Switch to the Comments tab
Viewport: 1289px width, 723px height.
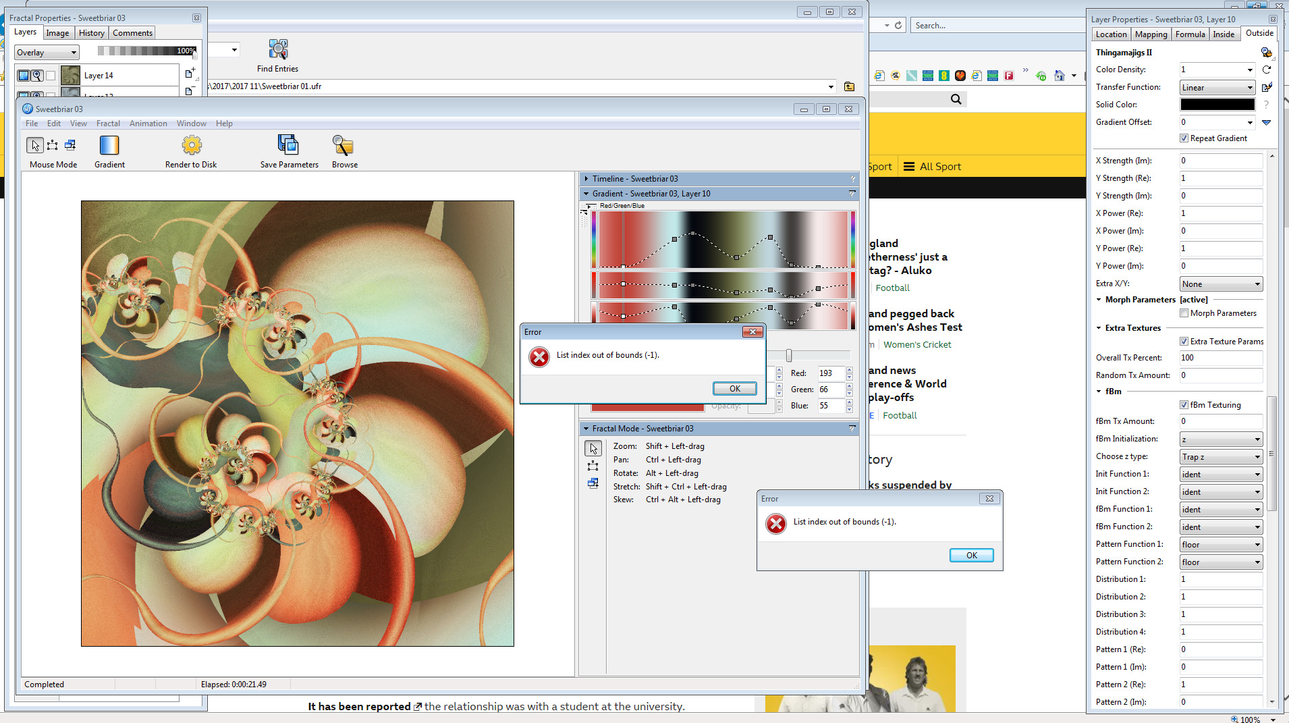pos(132,33)
